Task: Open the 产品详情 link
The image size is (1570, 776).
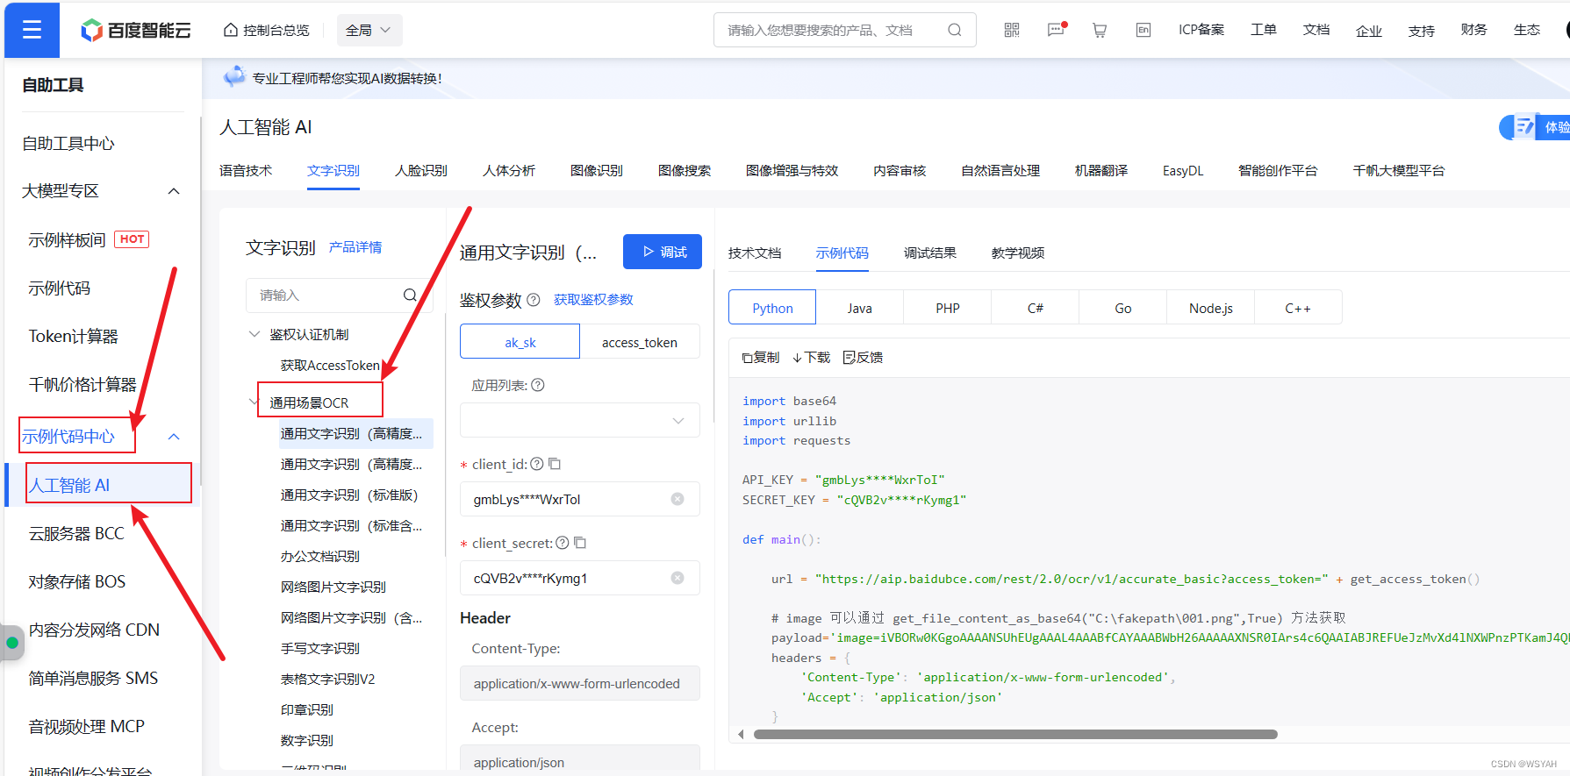Action: 355,247
